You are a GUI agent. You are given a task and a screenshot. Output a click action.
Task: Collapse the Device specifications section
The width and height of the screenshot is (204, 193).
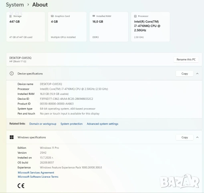coord(197,74)
